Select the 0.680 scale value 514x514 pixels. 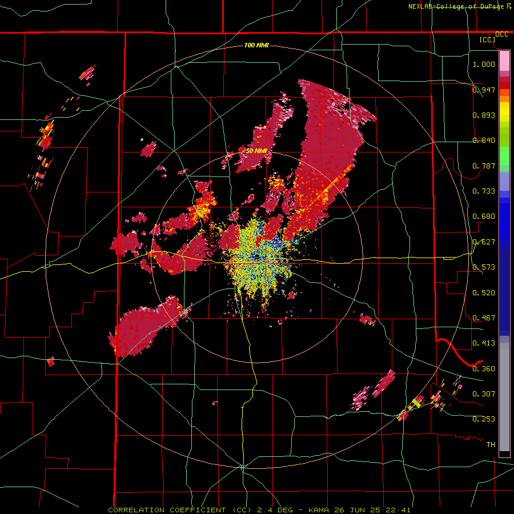pyautogui.click(x=484, y=216)
